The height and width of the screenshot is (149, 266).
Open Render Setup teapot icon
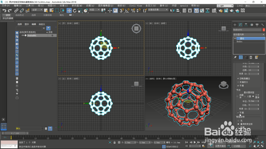(x=221, y=11)
